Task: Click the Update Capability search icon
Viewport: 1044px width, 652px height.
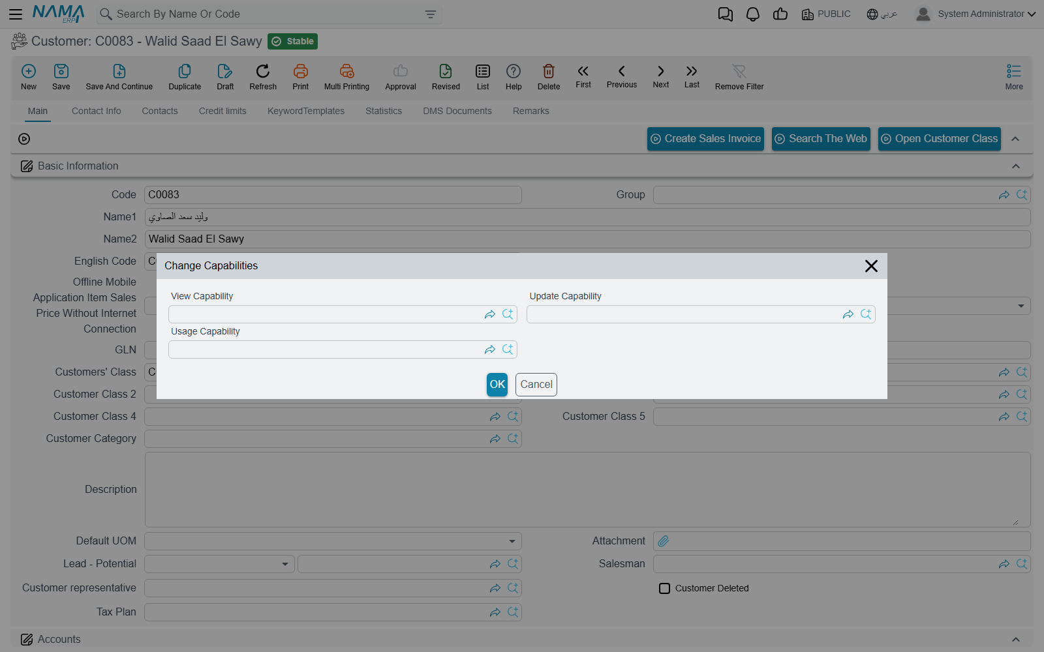Action: click(866, 314)
